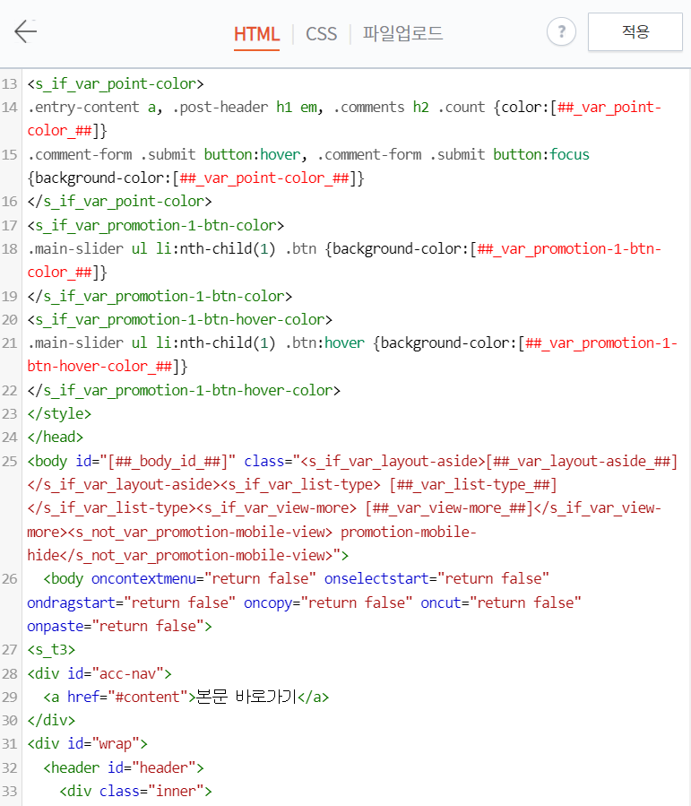Open the help question mark icon
This screenshot has height=806, width=691.
561,32
